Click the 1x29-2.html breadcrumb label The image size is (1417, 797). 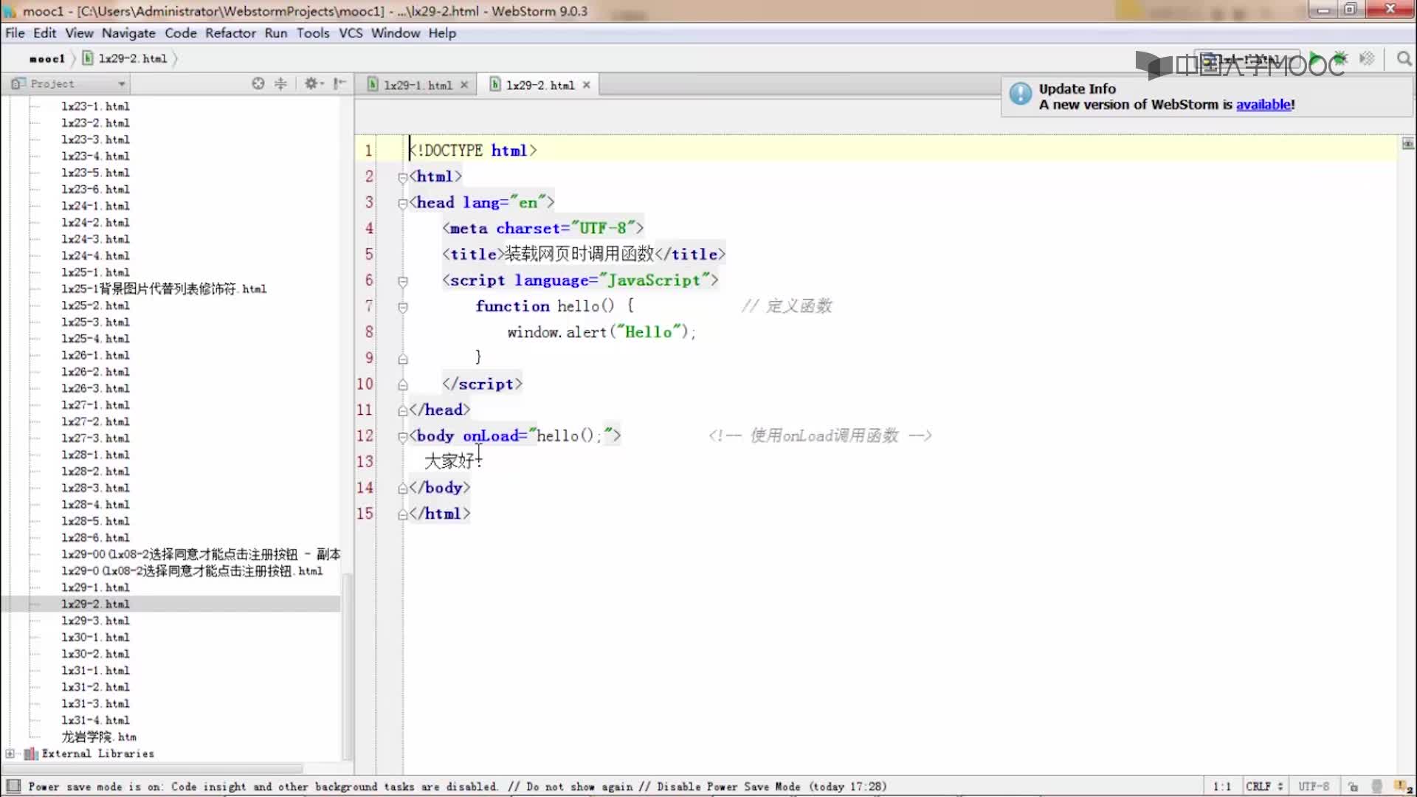133,58
